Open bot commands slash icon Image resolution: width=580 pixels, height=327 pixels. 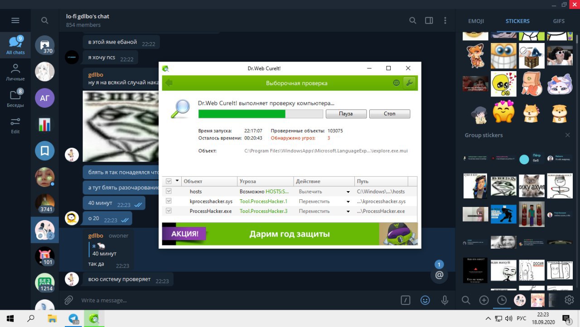pyautogui.click(x=406, y=300)
